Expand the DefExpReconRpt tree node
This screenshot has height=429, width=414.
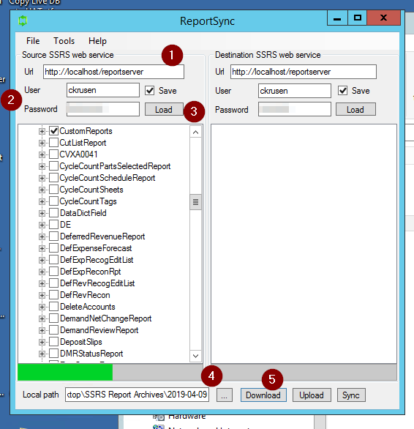pyautogui.click(x=42, y=272)
